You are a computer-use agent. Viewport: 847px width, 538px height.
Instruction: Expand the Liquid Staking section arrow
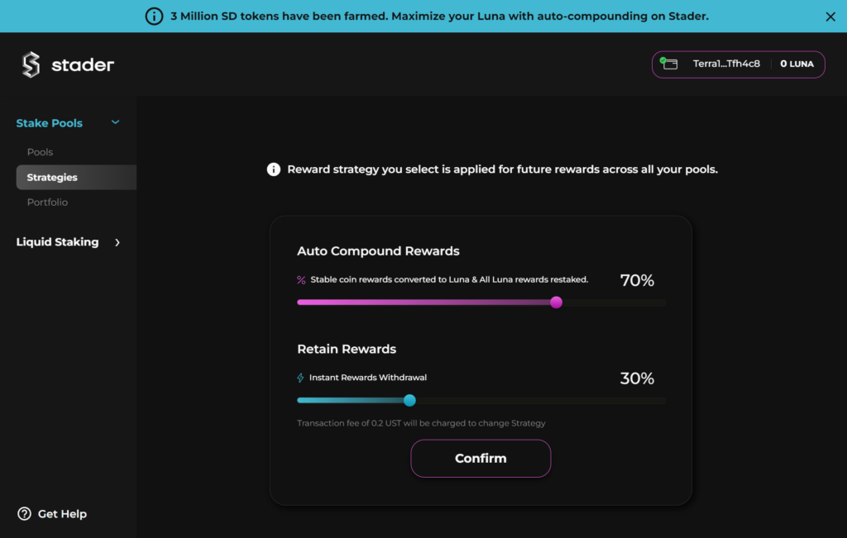[x=117, y=242]
